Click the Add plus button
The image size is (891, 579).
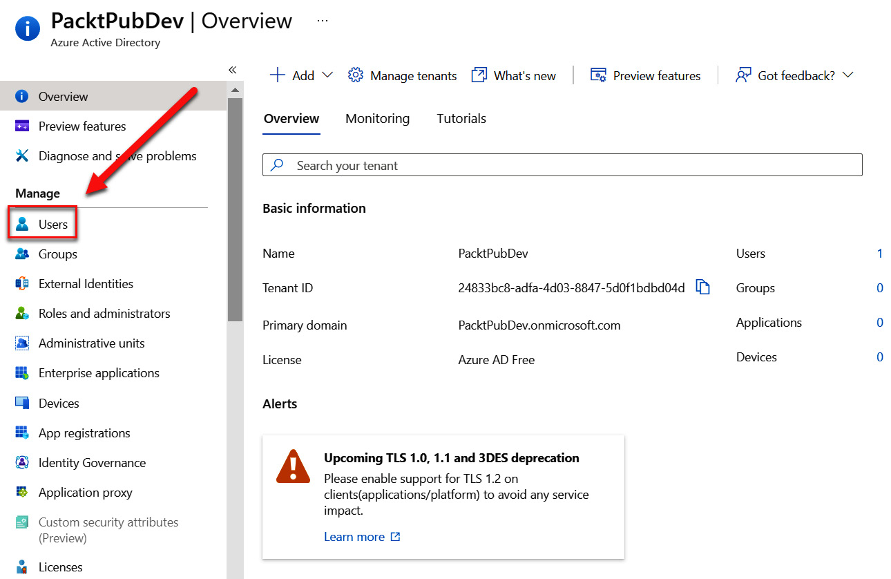[277, 75]
